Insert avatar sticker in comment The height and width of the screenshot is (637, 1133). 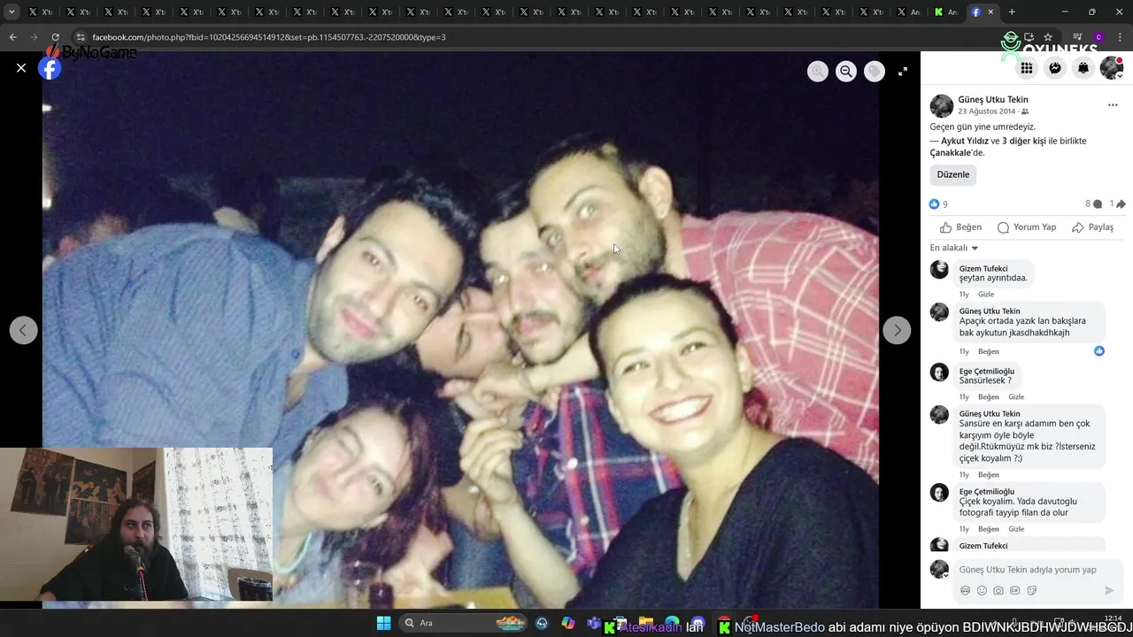click(x=966, y=591)
